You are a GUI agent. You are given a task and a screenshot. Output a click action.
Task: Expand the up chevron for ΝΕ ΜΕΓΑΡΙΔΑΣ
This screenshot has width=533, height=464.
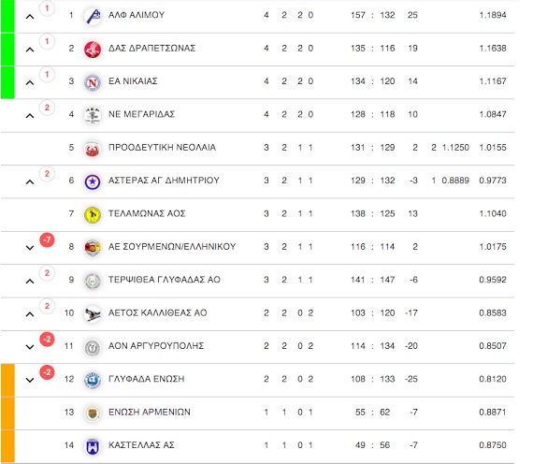click(30, 116)
